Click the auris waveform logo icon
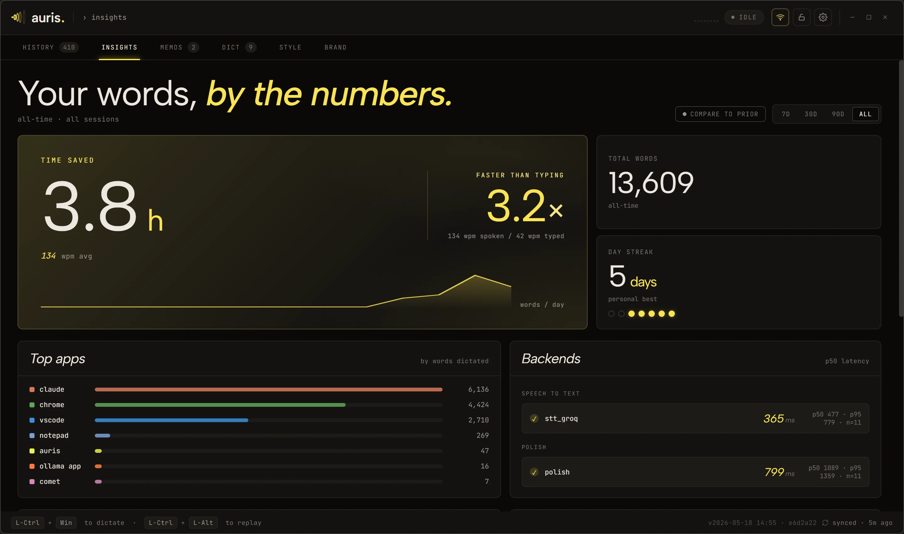Viewport: 904px width, 534px height. pyautogui.click(x=18, y=17)
